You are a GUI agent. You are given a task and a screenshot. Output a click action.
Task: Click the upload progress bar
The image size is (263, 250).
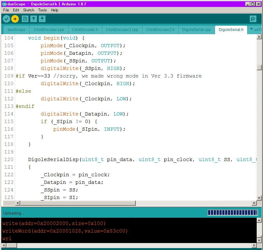(x=233, y=213)
